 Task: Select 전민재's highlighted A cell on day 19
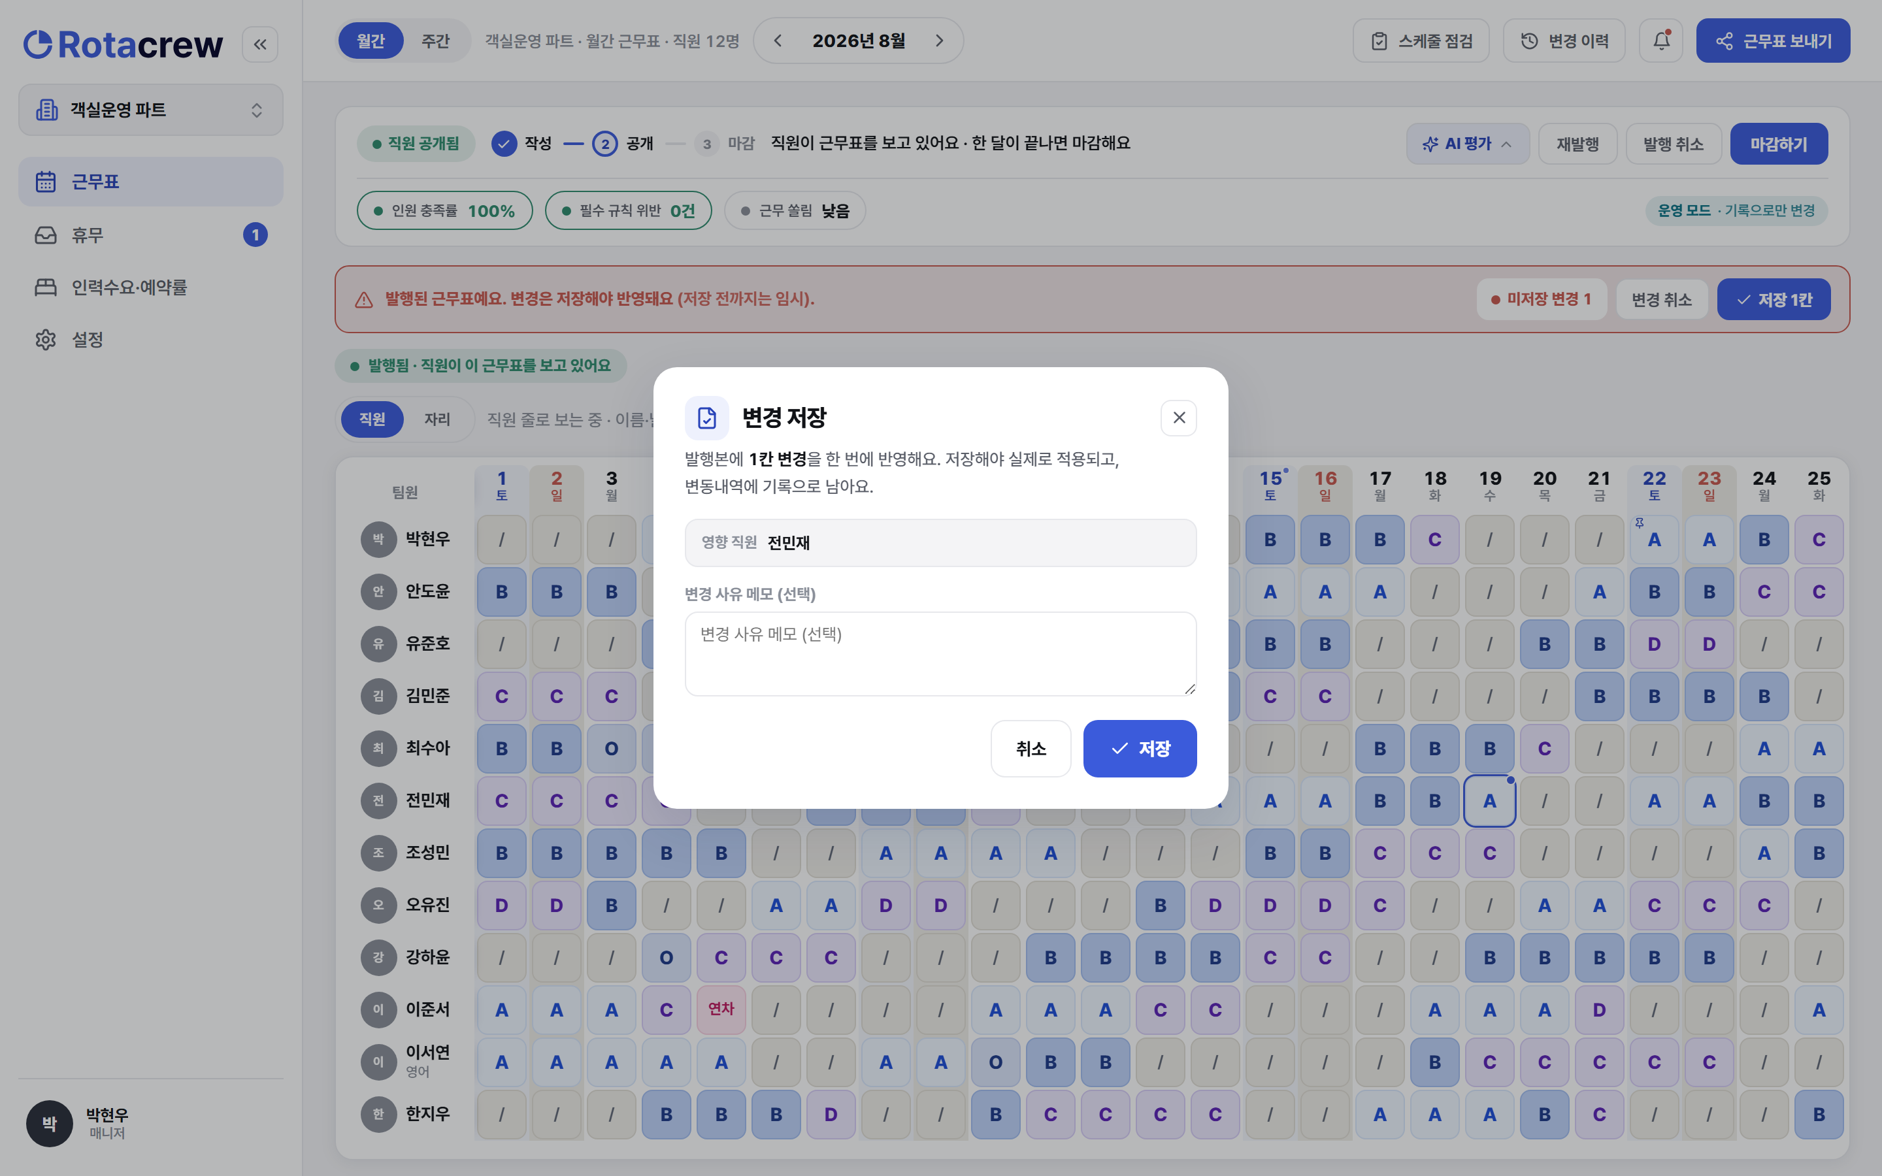[x=1489, y=800]
